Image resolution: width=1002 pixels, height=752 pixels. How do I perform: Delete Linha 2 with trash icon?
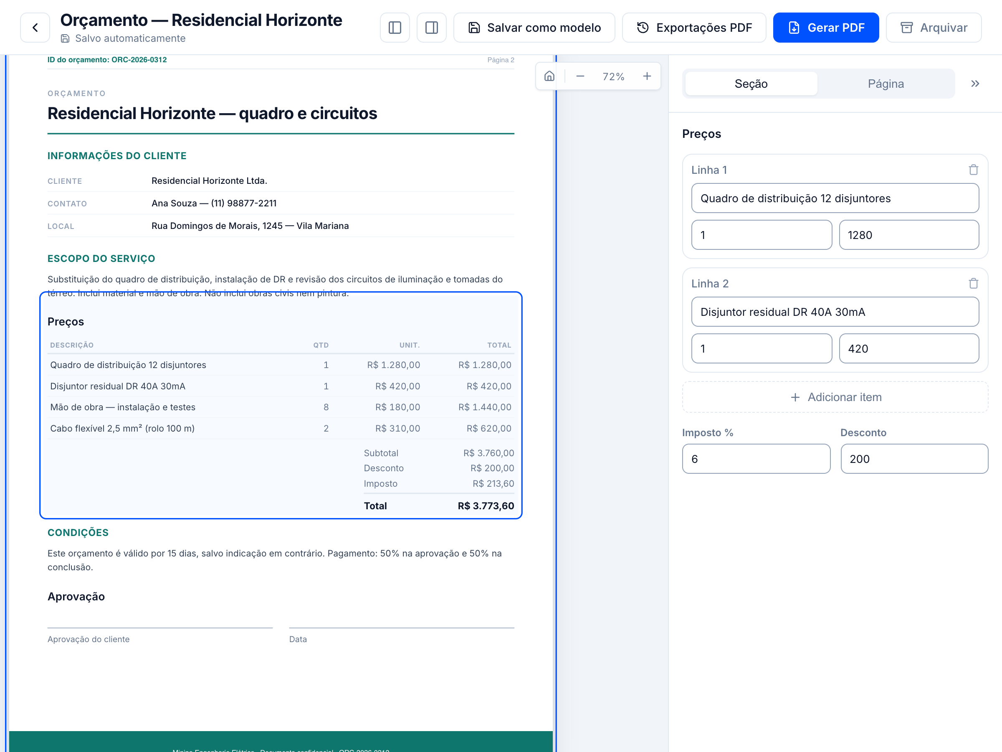pos(973,284)
